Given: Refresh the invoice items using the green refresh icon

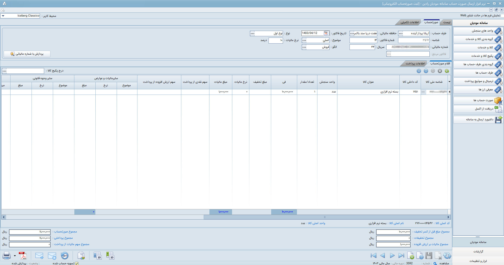Looking at the screenshot, I should coord(447,71).
